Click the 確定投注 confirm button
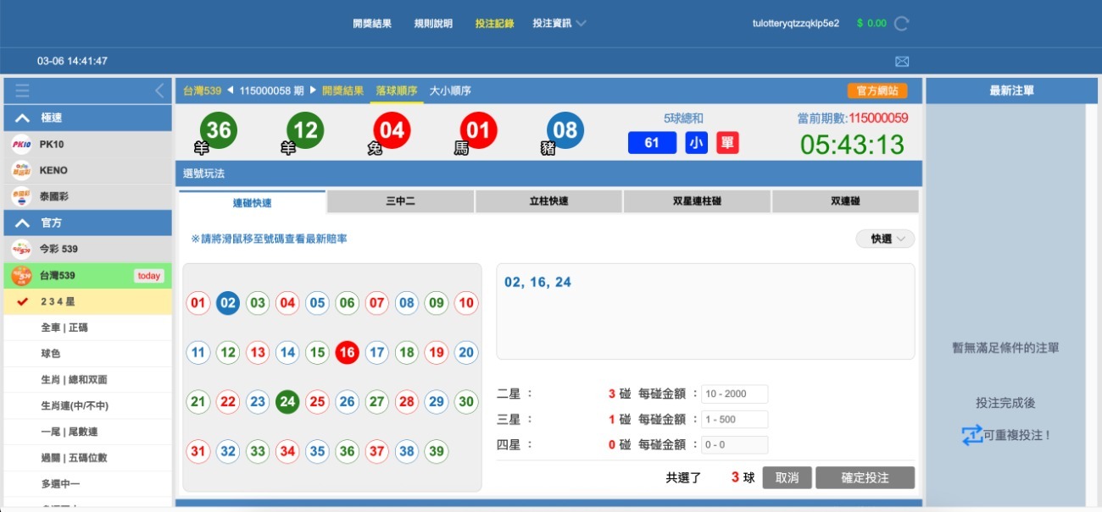The width and height of the screenshot is (1102, 512). click(x=865, y=476)
